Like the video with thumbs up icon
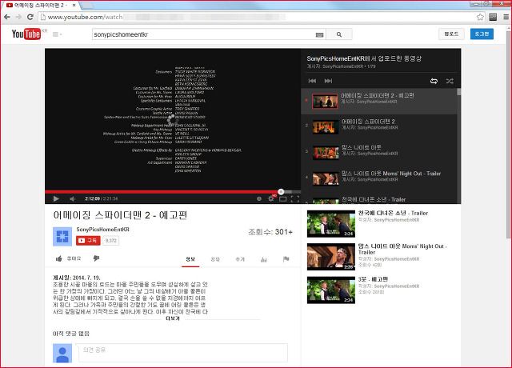This screenshot has width=512, height=368. point(58,258)
